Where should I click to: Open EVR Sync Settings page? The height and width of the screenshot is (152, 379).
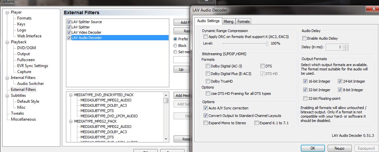(32, 66)
